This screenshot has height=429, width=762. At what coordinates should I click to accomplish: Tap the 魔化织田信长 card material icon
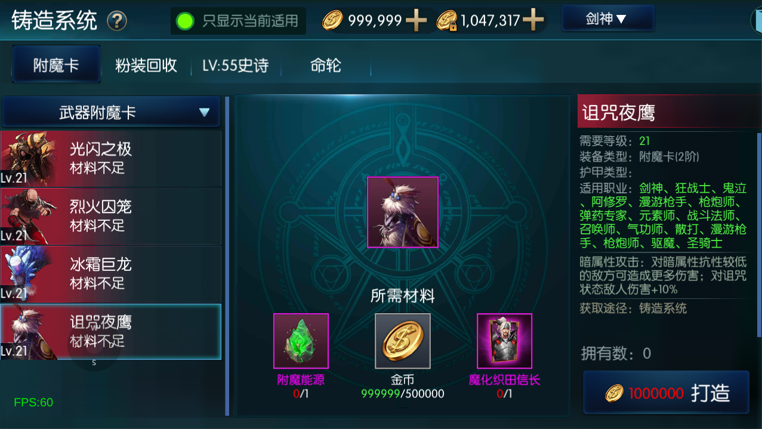coord(504,341)
